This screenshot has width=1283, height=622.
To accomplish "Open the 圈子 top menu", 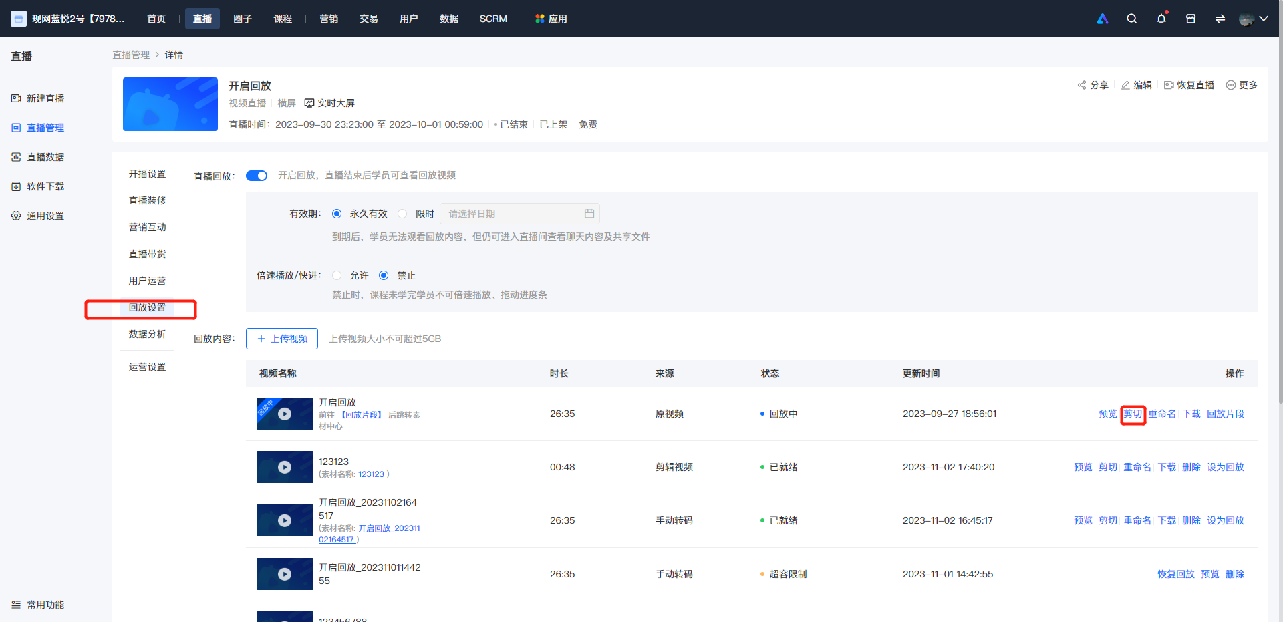I will coord(243,19).
